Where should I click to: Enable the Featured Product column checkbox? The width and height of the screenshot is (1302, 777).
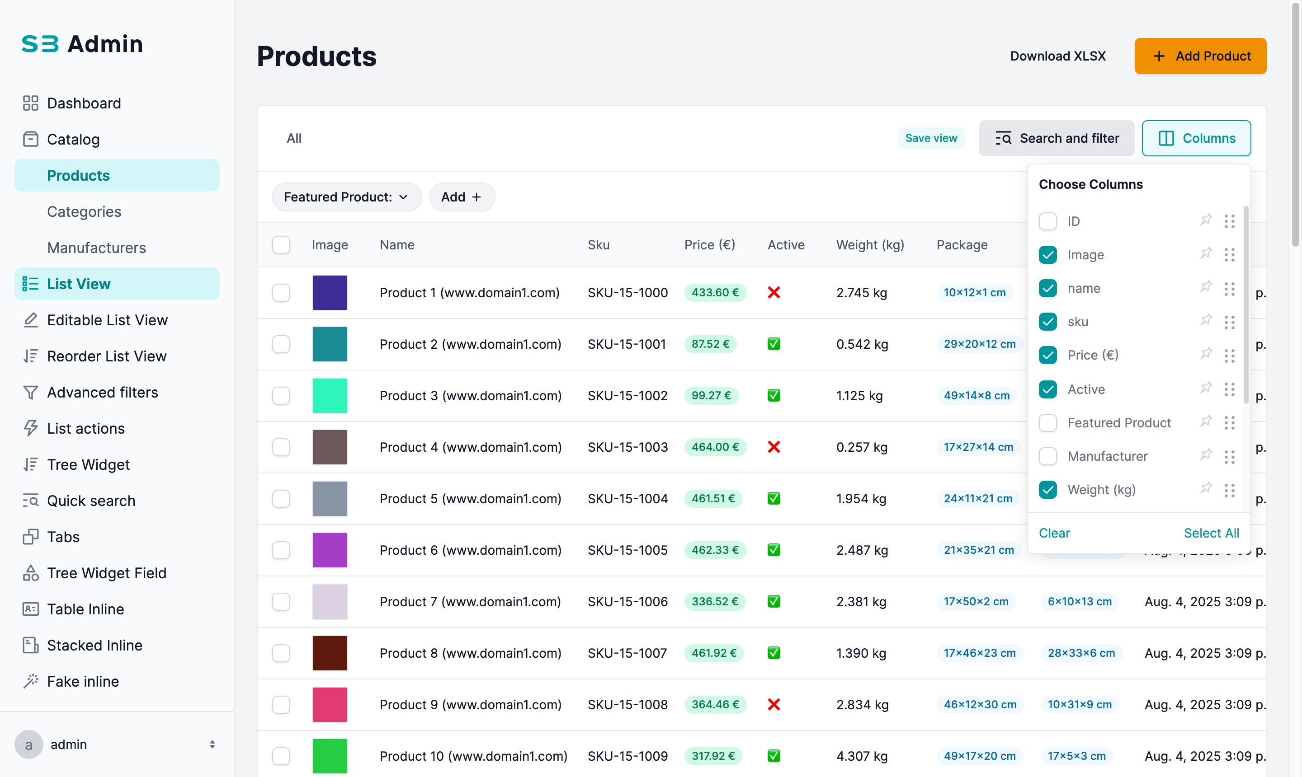(x=1047, y=422)
